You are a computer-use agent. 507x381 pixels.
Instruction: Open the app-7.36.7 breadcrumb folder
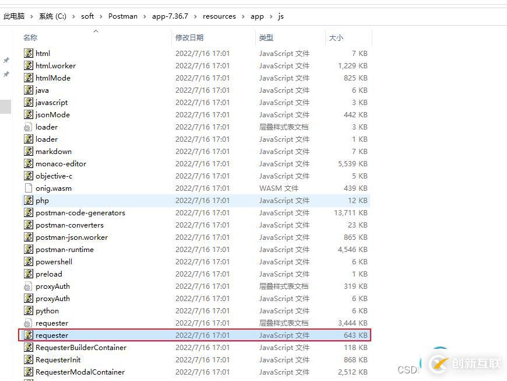click(170, 16)
